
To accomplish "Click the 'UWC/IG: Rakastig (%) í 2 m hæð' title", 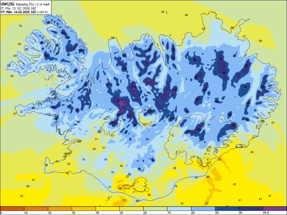I will point(25,4).
